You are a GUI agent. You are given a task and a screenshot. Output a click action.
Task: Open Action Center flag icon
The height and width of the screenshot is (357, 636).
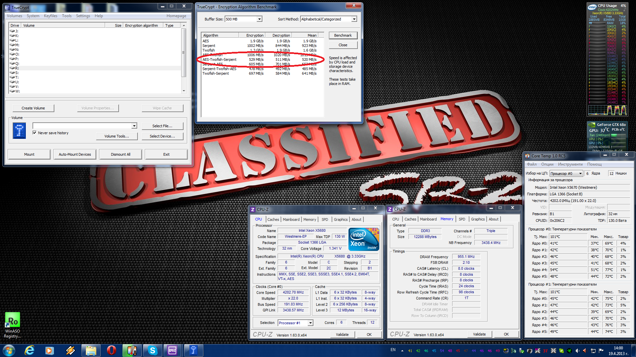click(601, 351)
